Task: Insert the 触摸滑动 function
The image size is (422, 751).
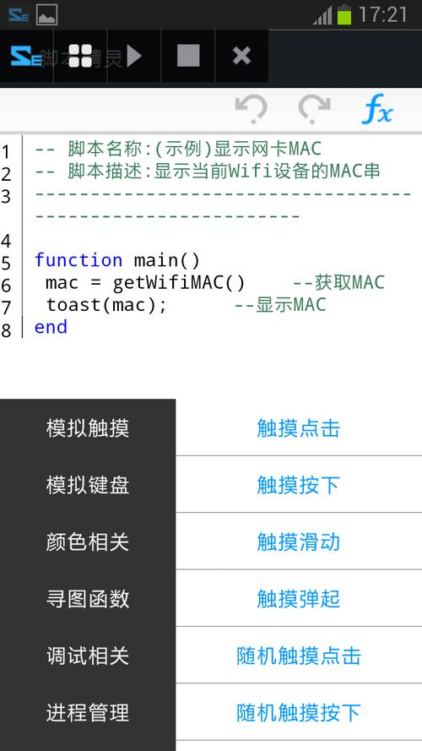Action: click(299, 541)
